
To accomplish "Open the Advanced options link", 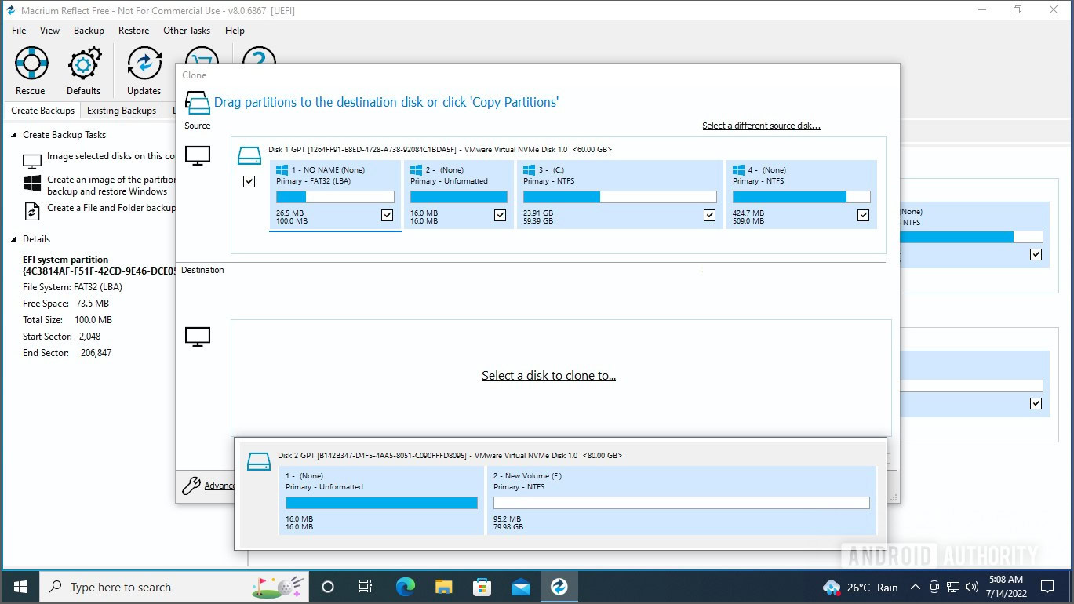I will 219,486.
